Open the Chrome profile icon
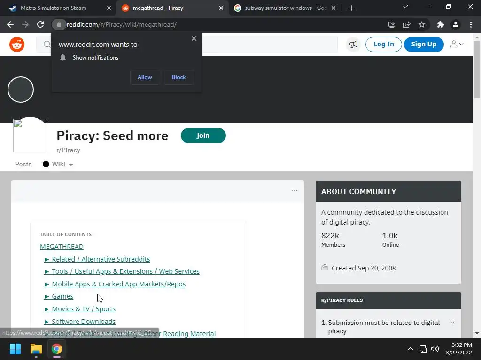 (x=456, y=24)
